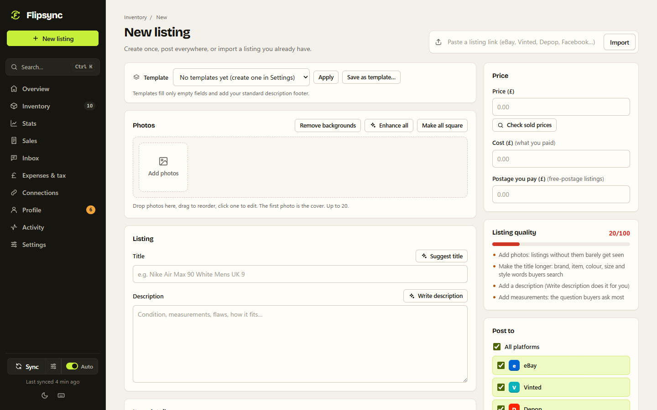Go to Stats page
This screenshot has width=657, height=410.
tap(53, 123)
